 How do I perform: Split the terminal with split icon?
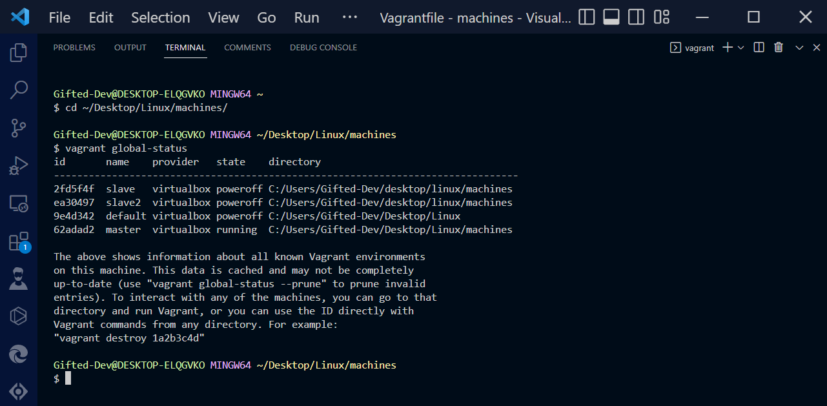tap(759, 47)
